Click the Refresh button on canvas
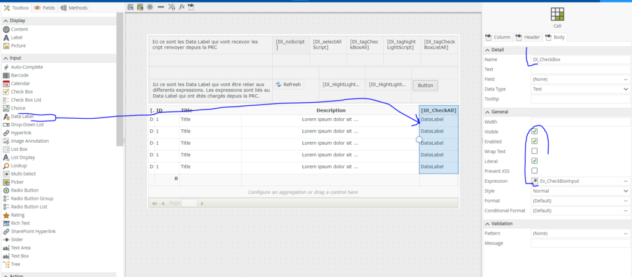 pyautogui.click(x=288, y=84)
